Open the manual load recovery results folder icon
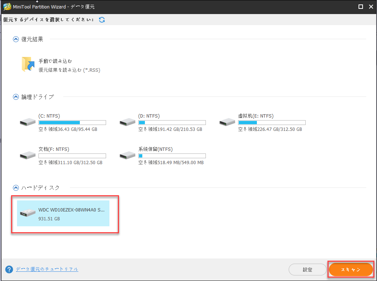 [x=27, y=64]
